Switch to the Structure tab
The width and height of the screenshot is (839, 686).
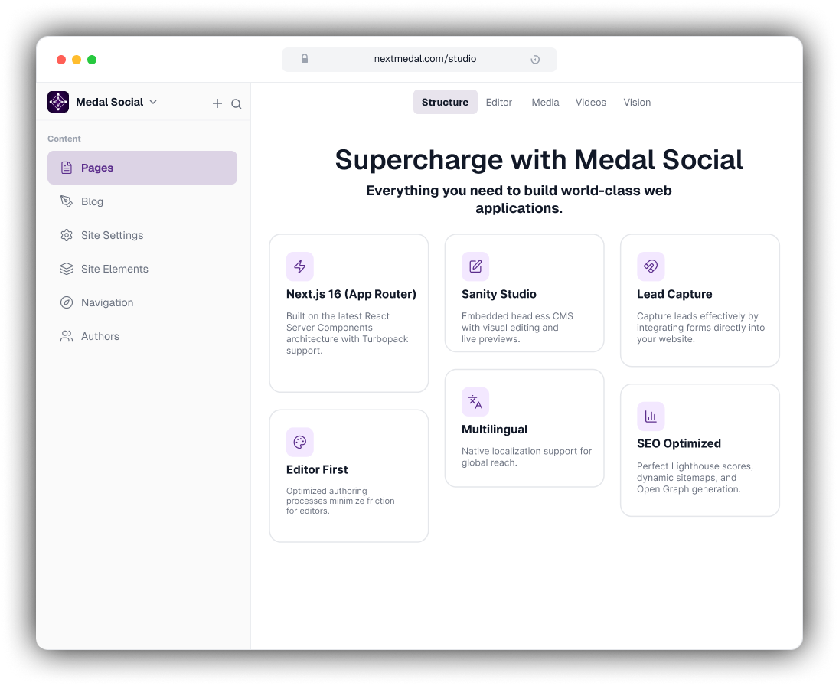point(446,102)
